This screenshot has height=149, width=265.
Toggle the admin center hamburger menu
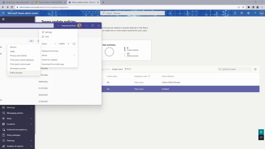point(3,19)
